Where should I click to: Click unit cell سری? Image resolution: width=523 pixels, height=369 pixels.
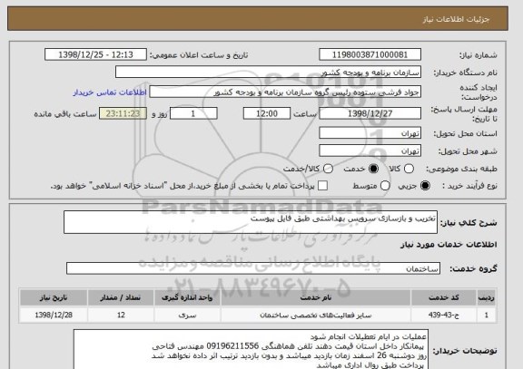(x=187, y=315)
